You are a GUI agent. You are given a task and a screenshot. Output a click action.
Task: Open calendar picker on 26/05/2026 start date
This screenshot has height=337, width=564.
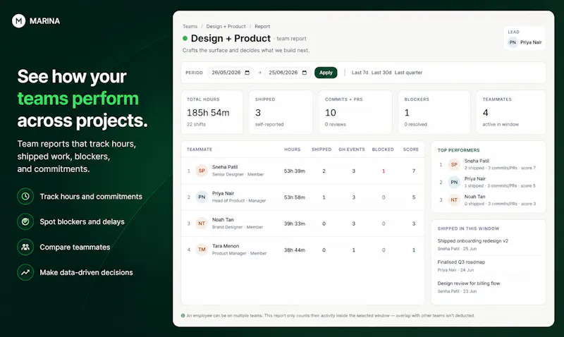pyautogui.click(x=247, y=73)
